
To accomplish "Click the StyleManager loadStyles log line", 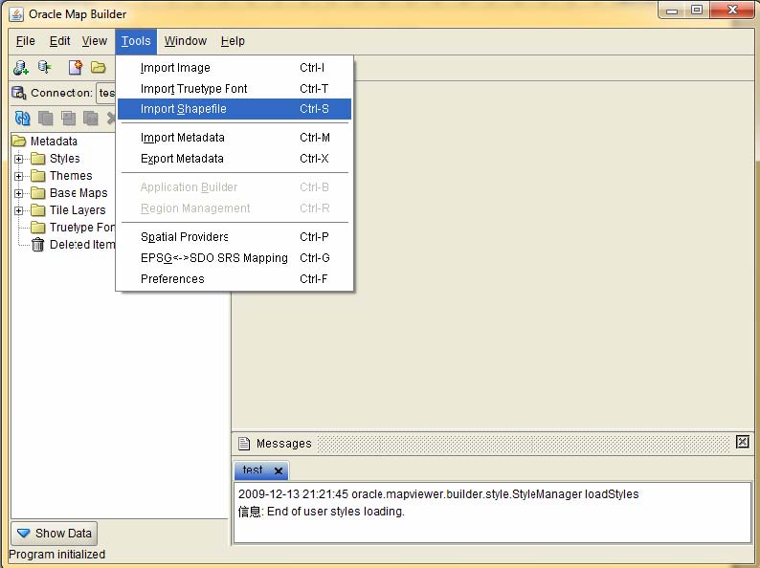I will click(438, 494).
